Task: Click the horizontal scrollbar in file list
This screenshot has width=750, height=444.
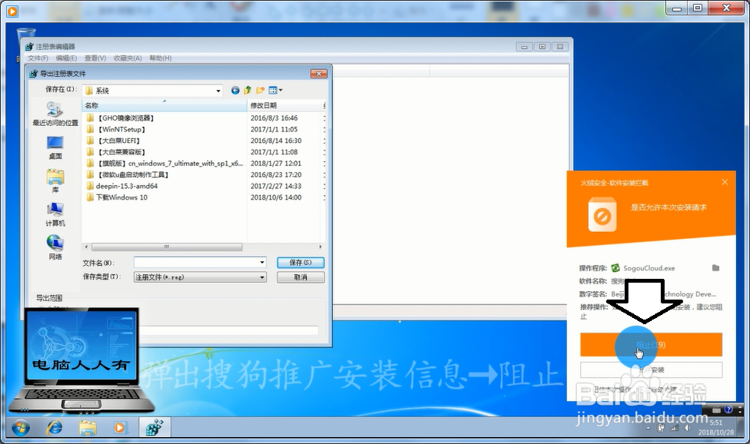Action: coord(166,247)
